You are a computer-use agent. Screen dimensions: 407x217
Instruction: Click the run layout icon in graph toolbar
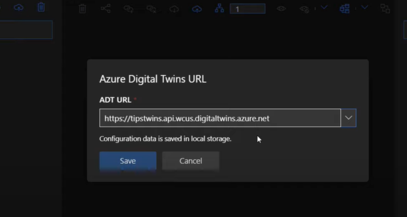click(344, 9)
